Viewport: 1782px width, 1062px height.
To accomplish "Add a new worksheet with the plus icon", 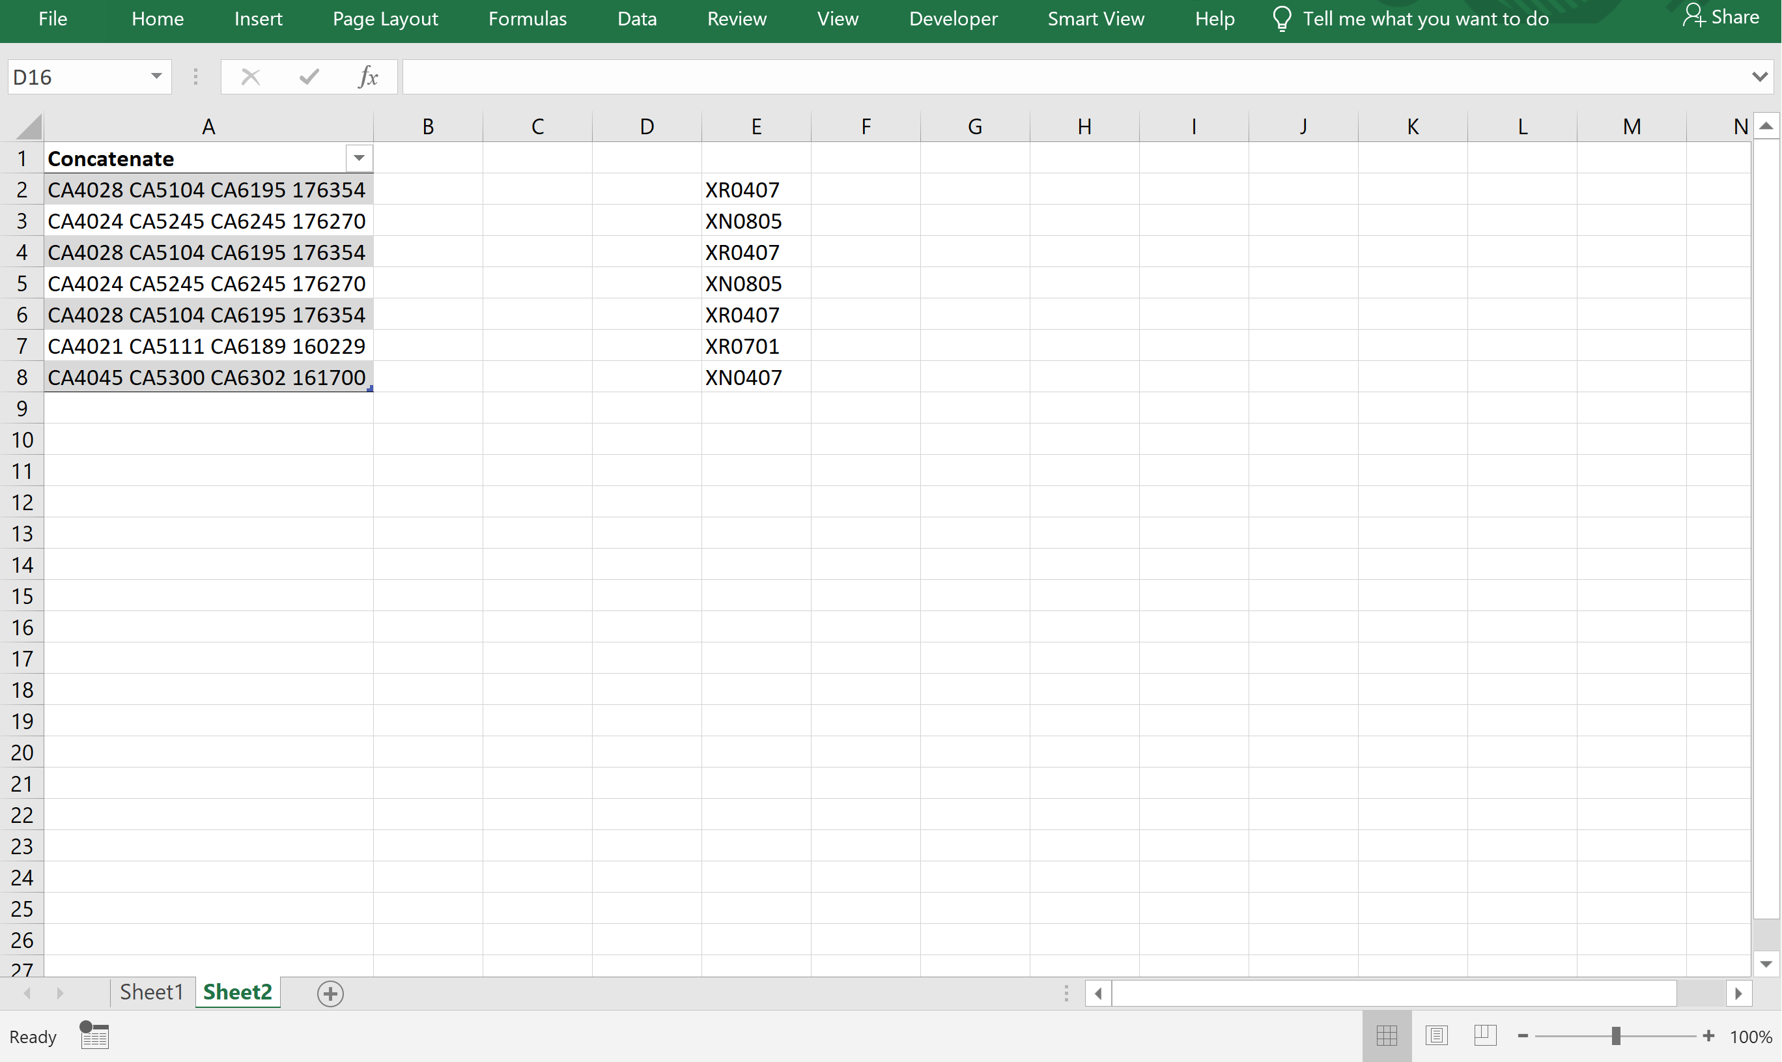I will (x=330, y=992).
